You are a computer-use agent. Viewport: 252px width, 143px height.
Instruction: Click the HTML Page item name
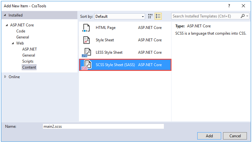click(106, 28)
